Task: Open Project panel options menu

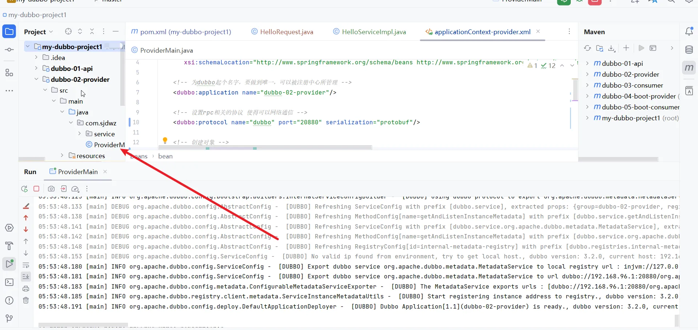Action: [x=104, y=32]
